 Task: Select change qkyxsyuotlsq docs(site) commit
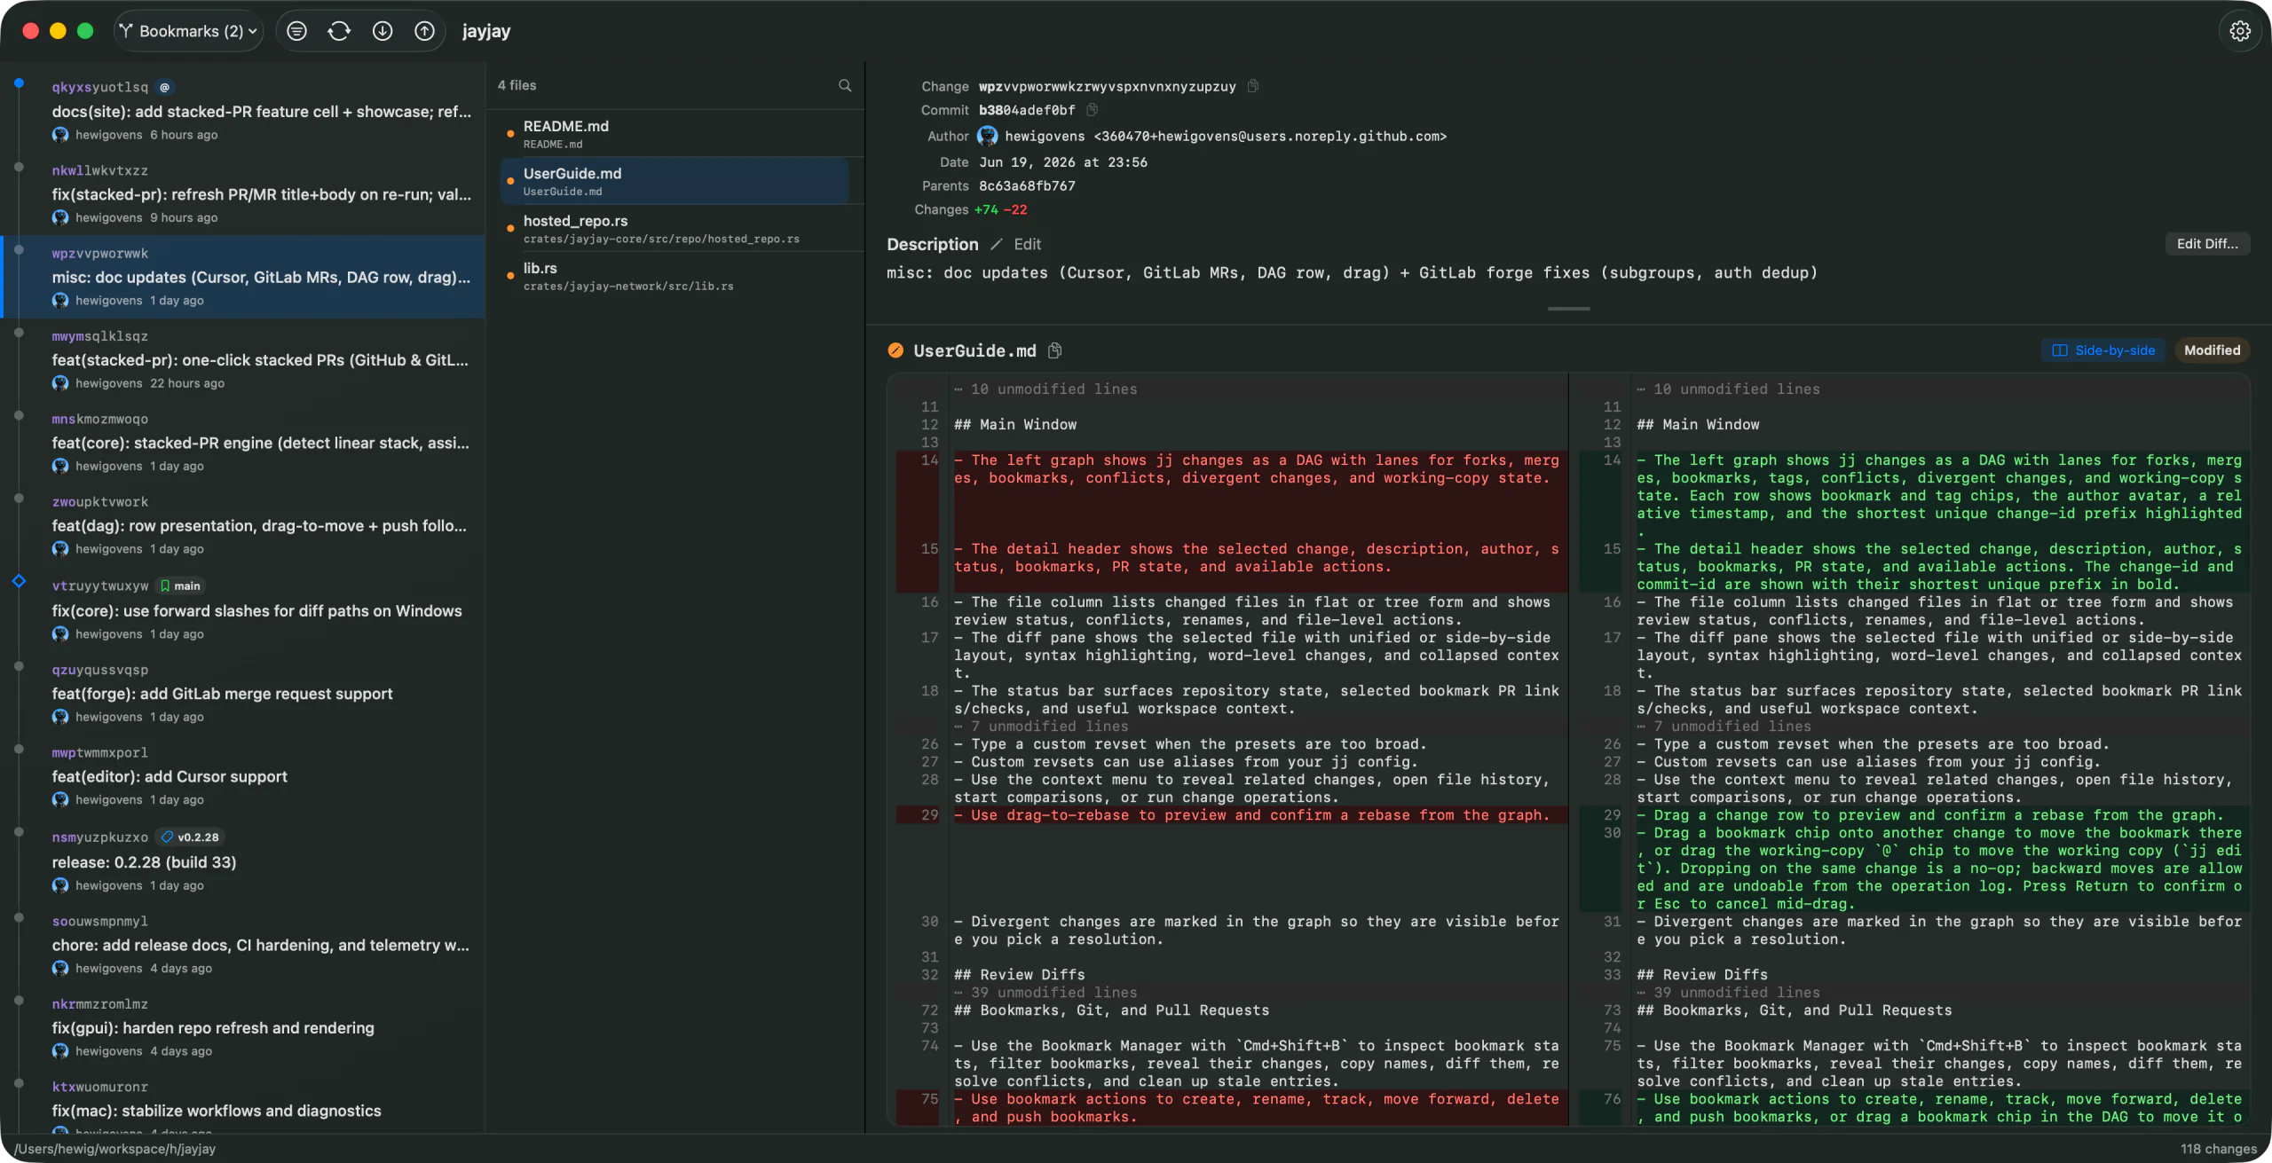[244, 111]
